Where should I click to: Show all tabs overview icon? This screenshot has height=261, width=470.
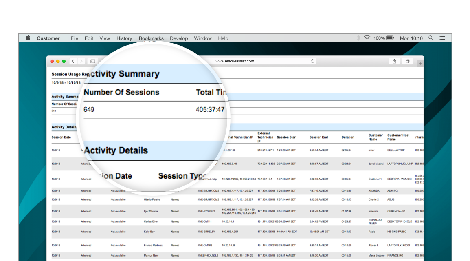pos(407,61)
